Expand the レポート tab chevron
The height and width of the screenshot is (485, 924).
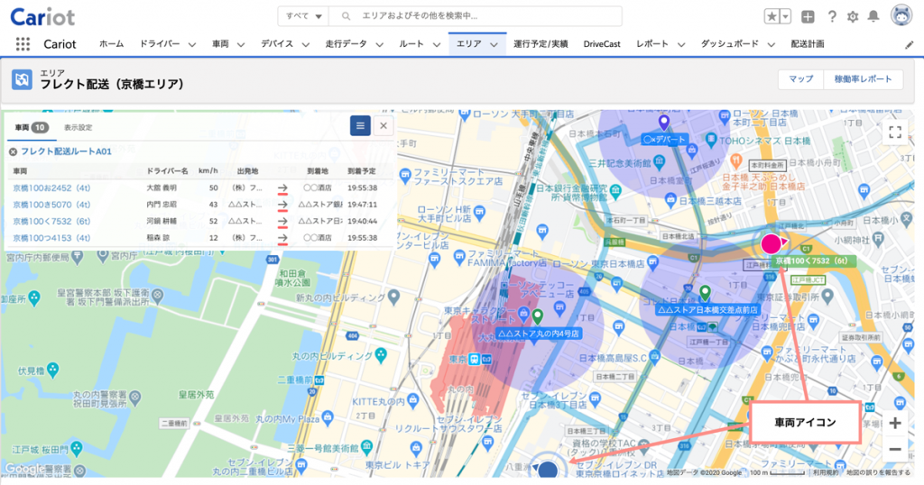681,45
